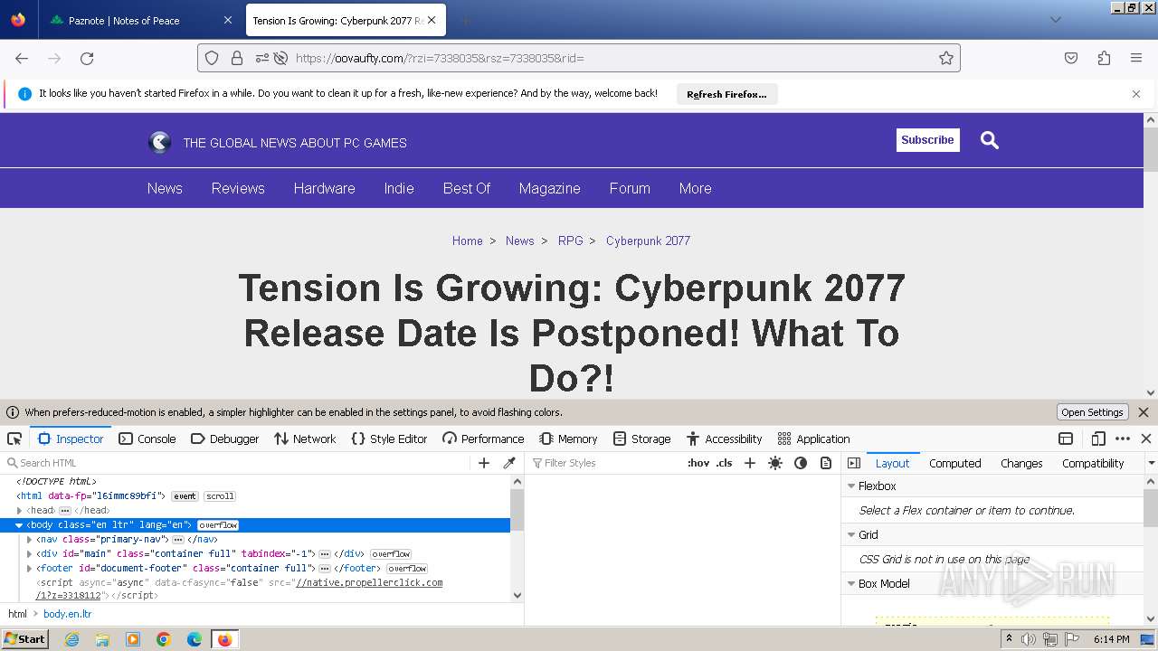Expand the nav primary-nav node
This screenshot has width=1158, height=651.
29,540
